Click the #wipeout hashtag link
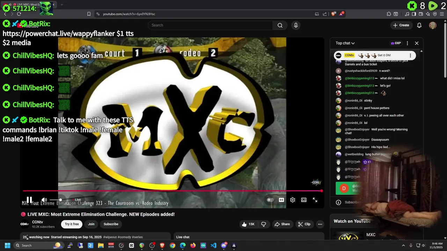The height and width of the screenshot is (251, 447). [x=110, y=237]
